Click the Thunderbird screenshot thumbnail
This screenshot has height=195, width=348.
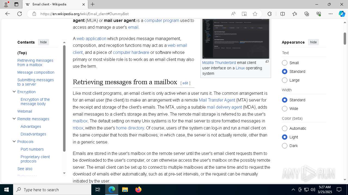(x=236, y=38)
